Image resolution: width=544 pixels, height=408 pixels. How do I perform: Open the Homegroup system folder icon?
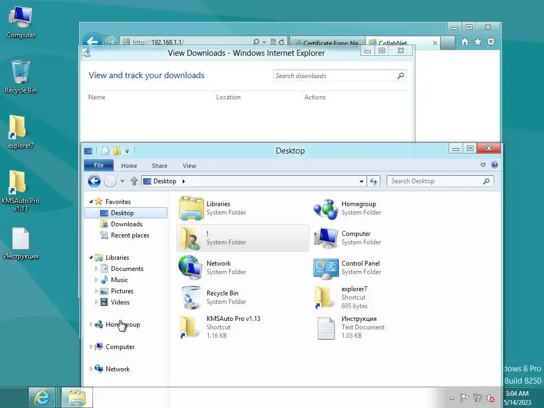[326, 208]
